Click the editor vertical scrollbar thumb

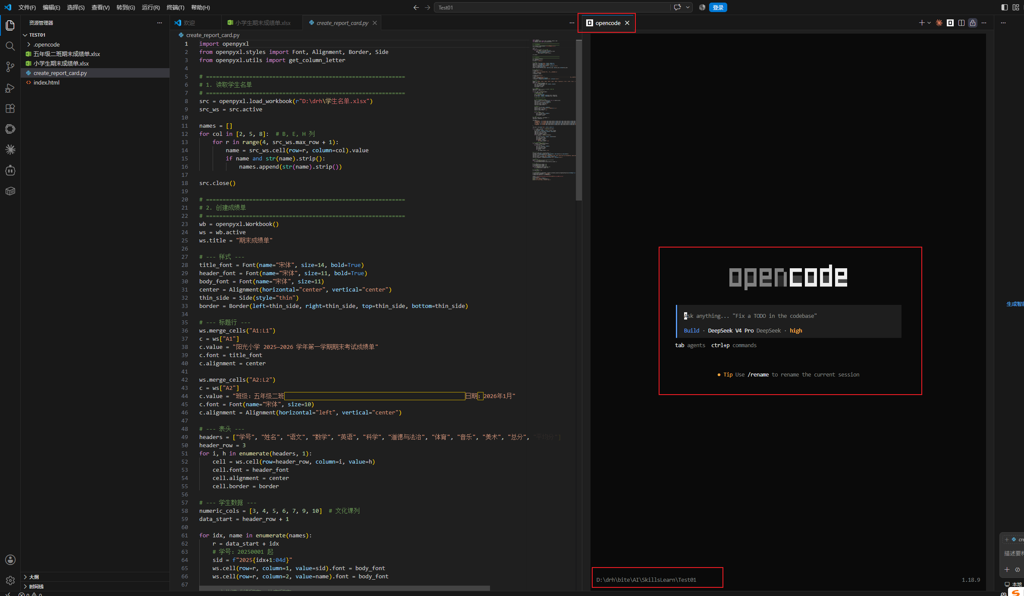[579, 120]
